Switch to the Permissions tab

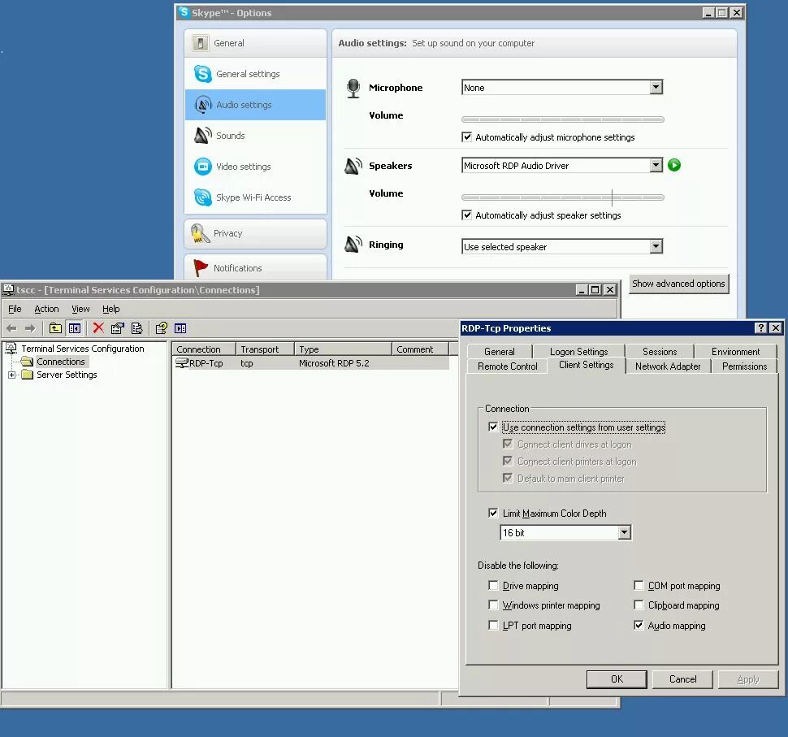tap(744, 366)
